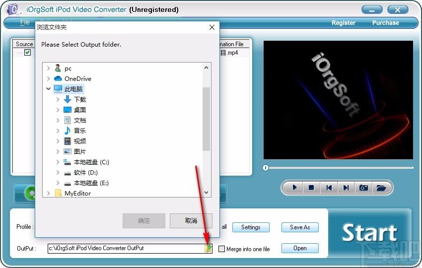
Task: Select 本地磁盘 (C:) label
Action: (91, 162)
